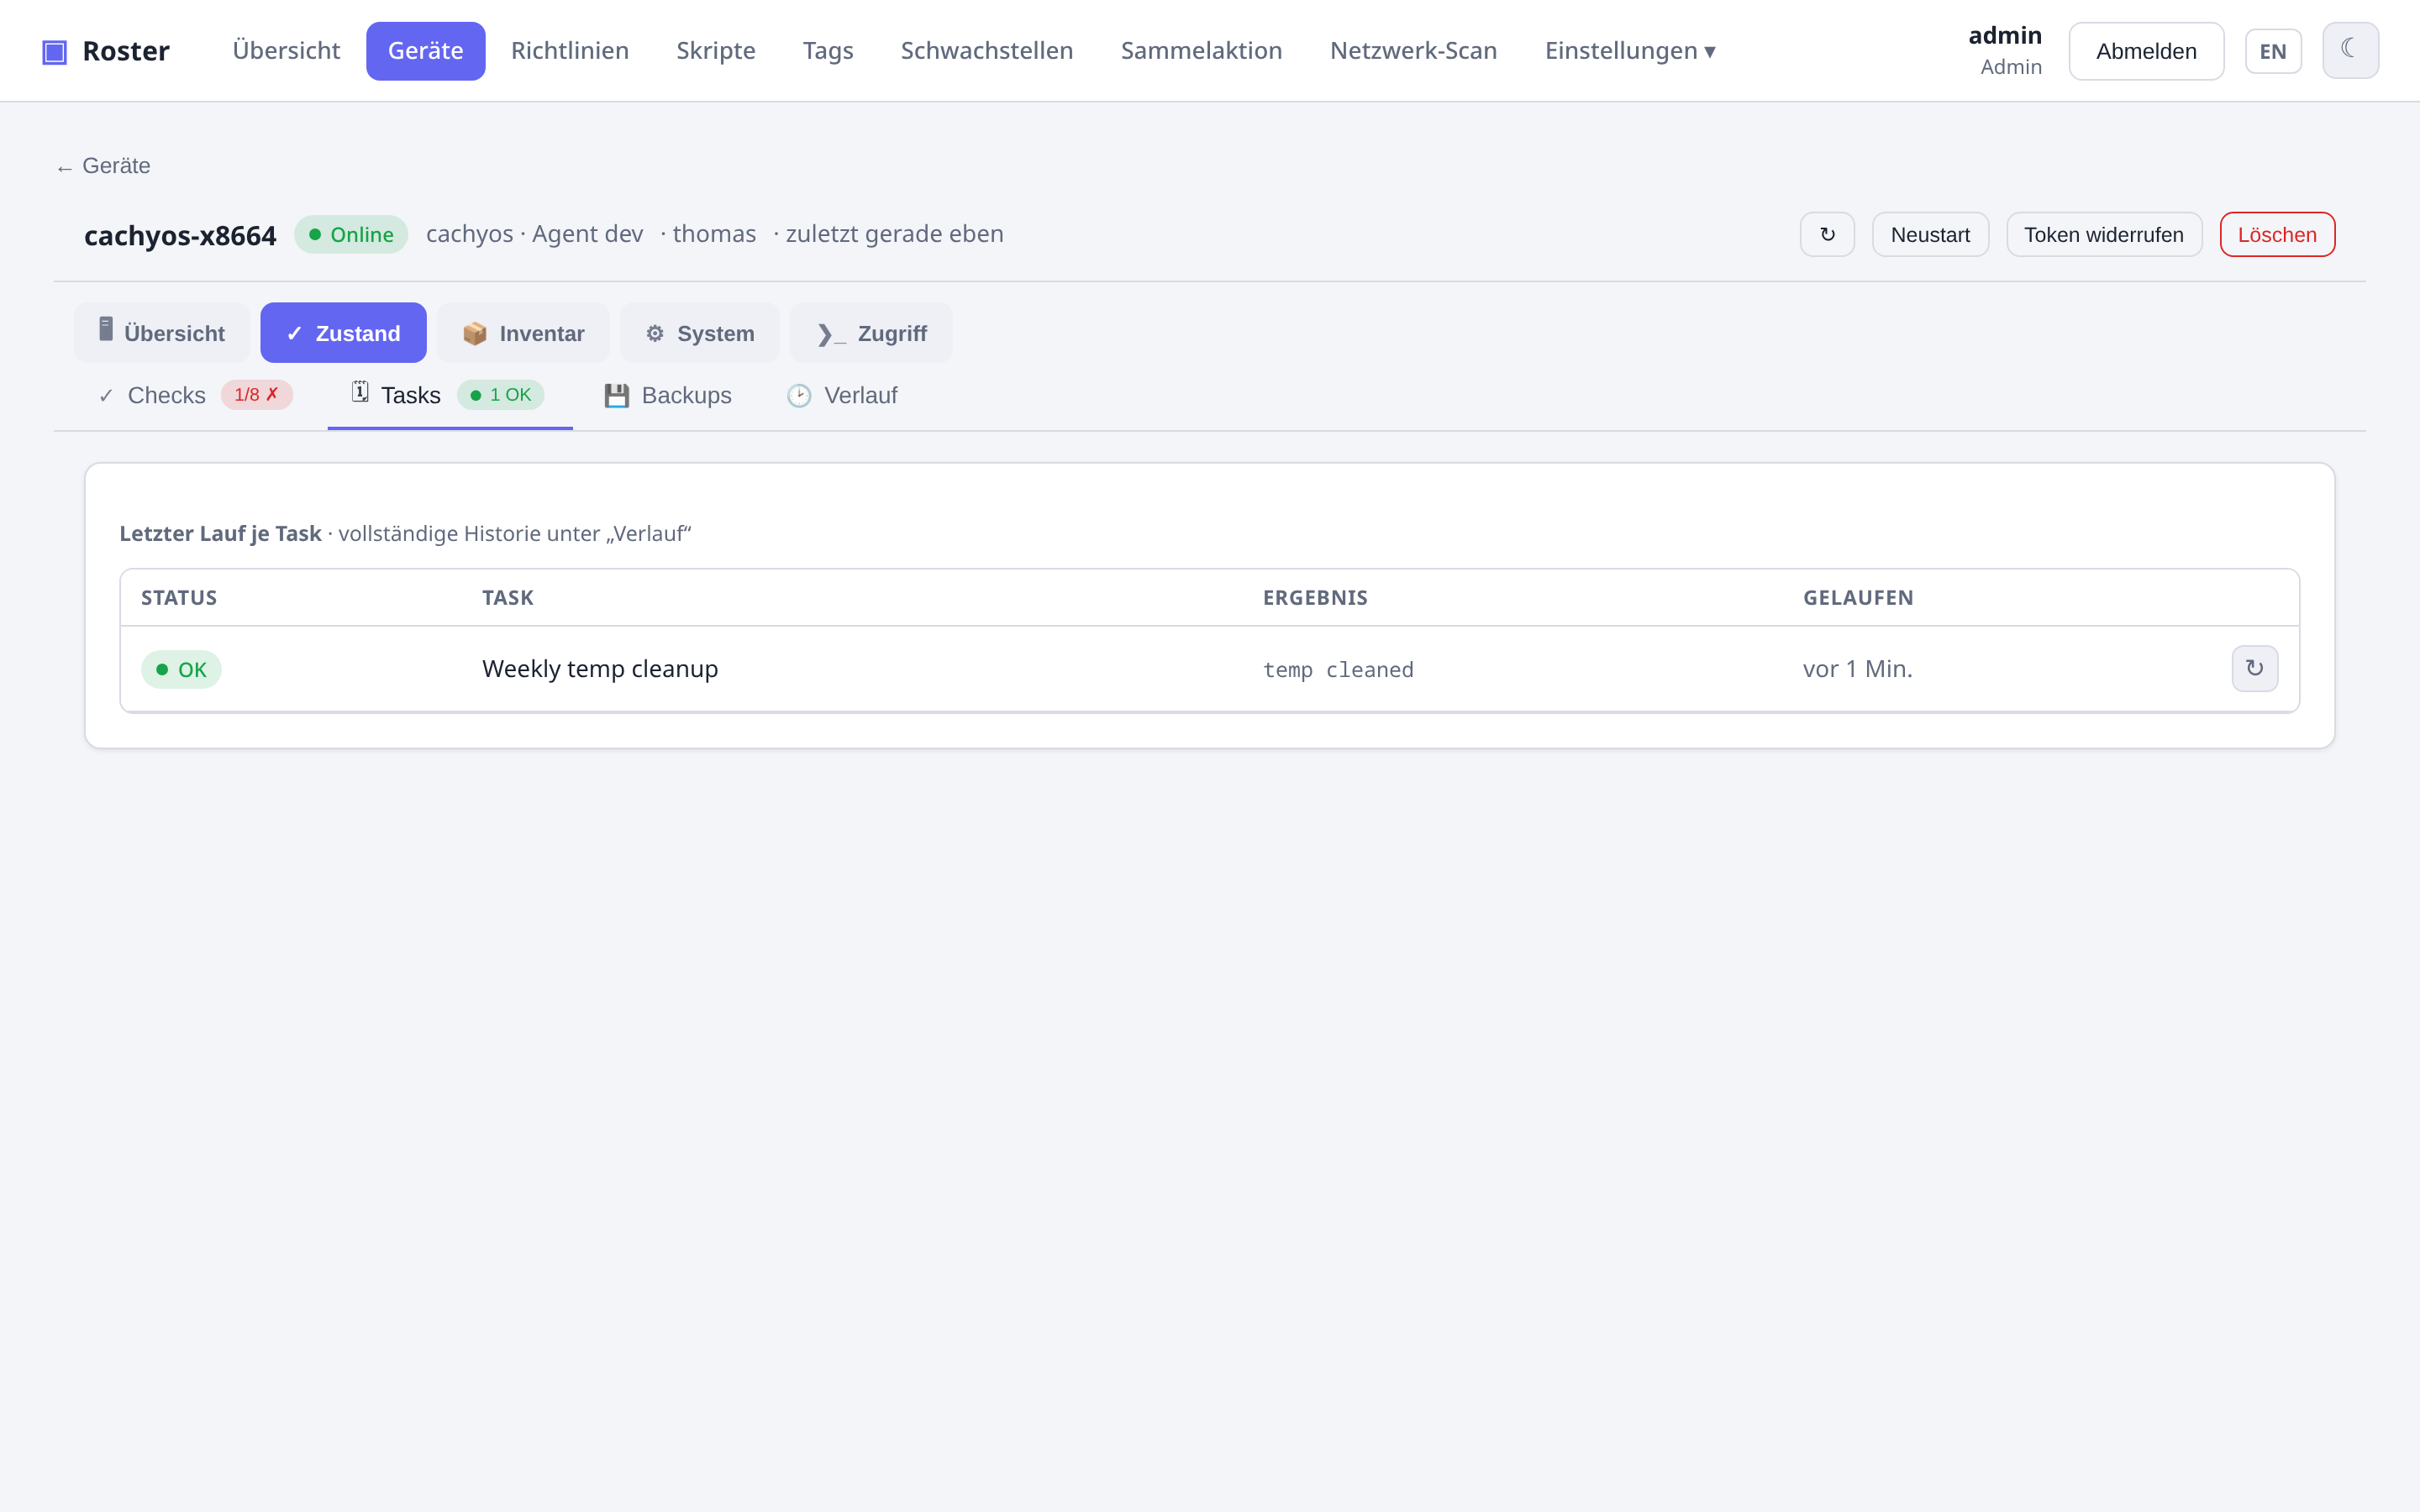2420x1512 pixels.
Task: Click the Roster logo icon
Action: point(54,51)
